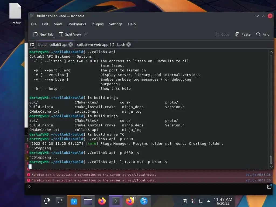Click the terminal scrollbar down arrow
Screen dimensions: 276x207
[271, 167]
